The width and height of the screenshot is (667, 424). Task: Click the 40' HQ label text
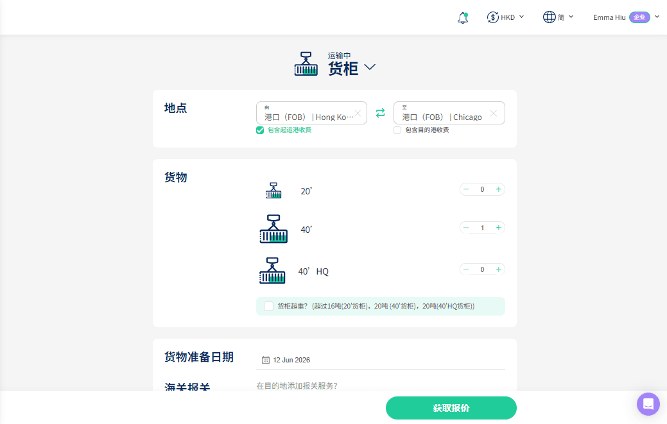[313, 271]
